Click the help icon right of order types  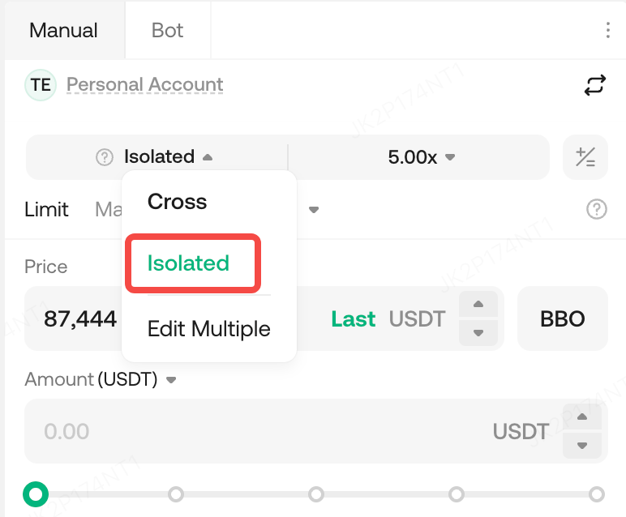596,210
